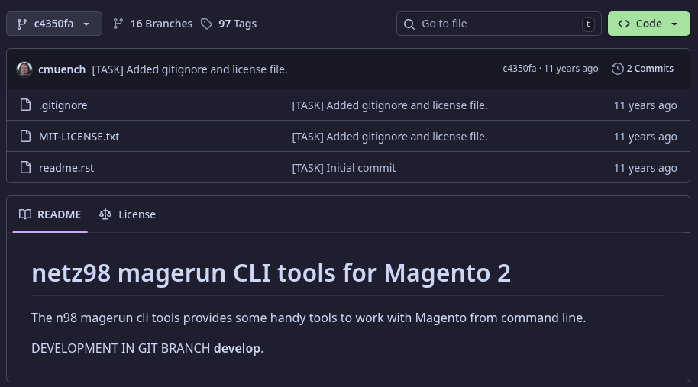This screenshot has width=698, height=387.
Task: Expand the green Code dropdown button
Action: (648, 24)
